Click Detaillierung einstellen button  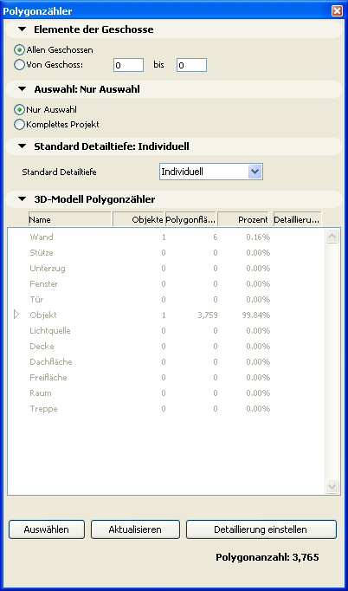(x=261, y=529)
